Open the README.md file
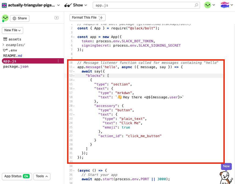The height and width of the screenshot is (184, 235). pyautogui.click(x=12, y=55)
